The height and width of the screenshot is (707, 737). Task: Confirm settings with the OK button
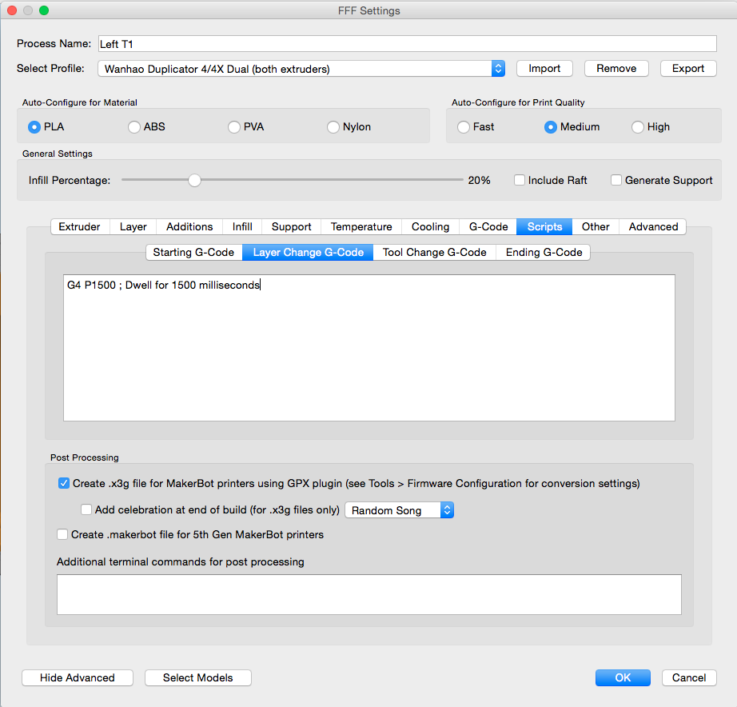(x=623, y=678)
